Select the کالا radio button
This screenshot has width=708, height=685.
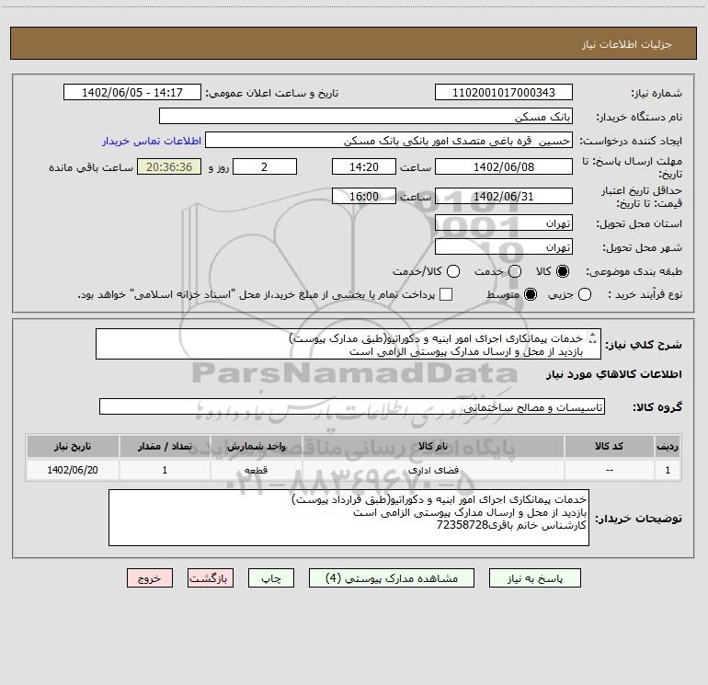563,271
